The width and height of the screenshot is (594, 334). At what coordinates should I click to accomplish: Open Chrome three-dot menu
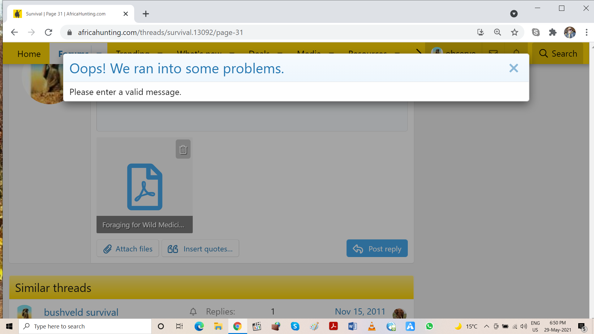(x=586, y=32)
